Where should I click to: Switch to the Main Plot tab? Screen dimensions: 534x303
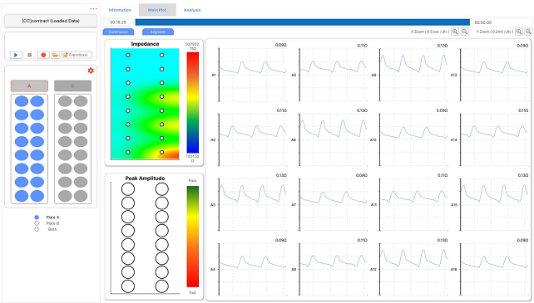[157, 10]
